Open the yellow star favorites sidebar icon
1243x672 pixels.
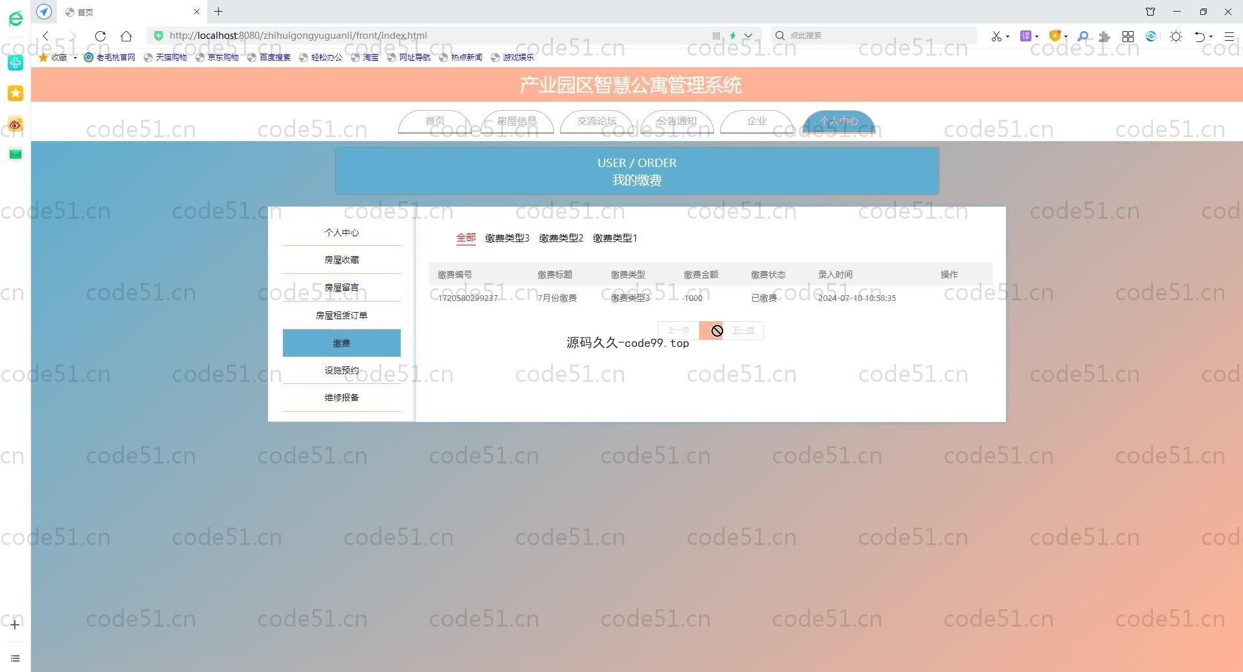click(16, 93)
